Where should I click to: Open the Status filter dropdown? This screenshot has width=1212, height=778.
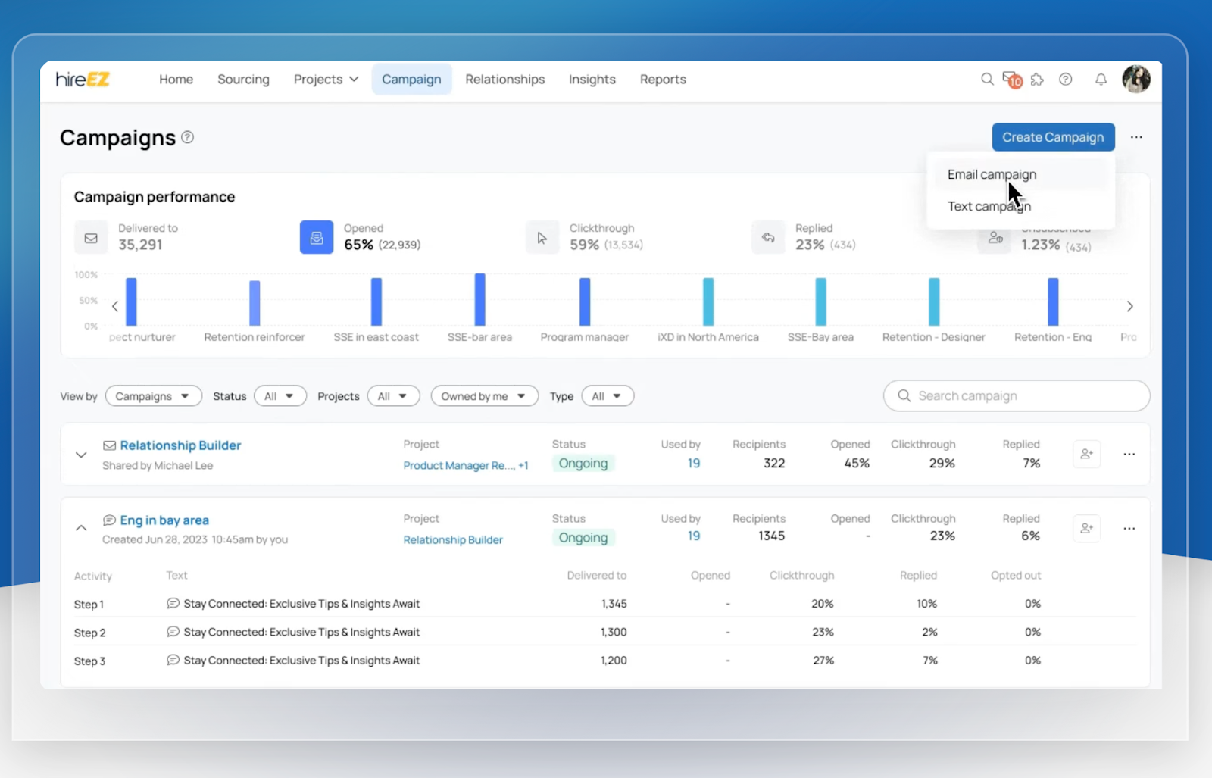point(280,395)
